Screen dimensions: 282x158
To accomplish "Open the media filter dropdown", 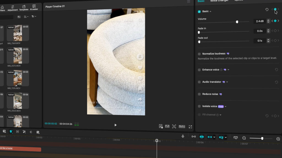I will click(34, 16).
